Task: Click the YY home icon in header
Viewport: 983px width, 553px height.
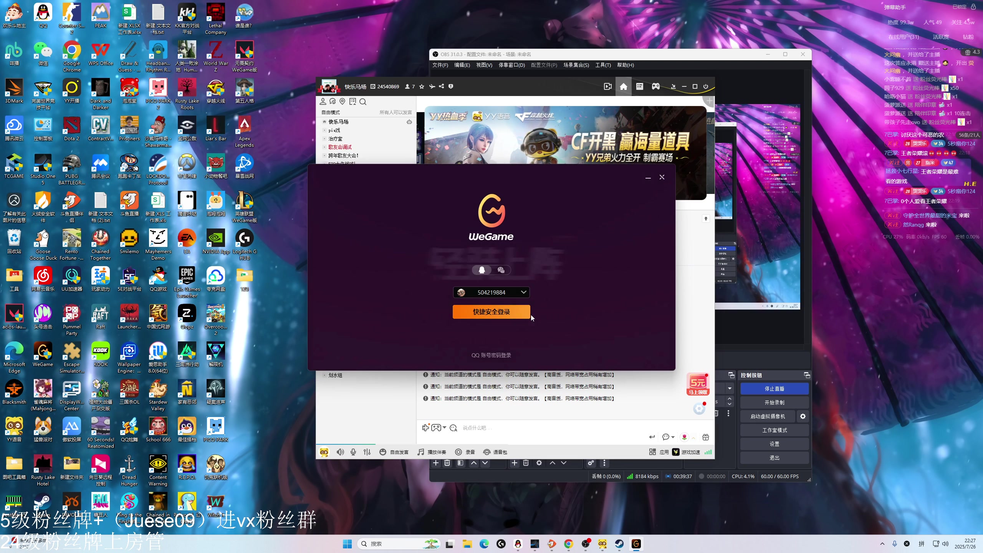Action: (623, 86)
